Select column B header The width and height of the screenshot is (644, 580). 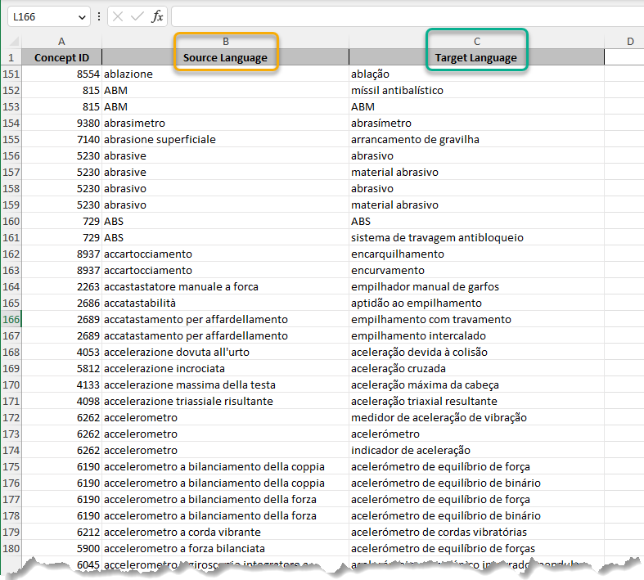[225, 41]
